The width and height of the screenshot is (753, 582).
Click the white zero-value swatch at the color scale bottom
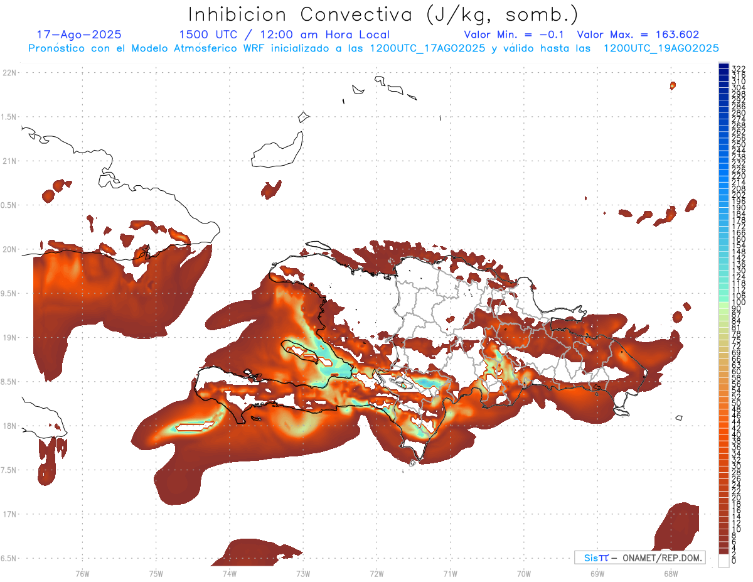click(x=724, y=561)
